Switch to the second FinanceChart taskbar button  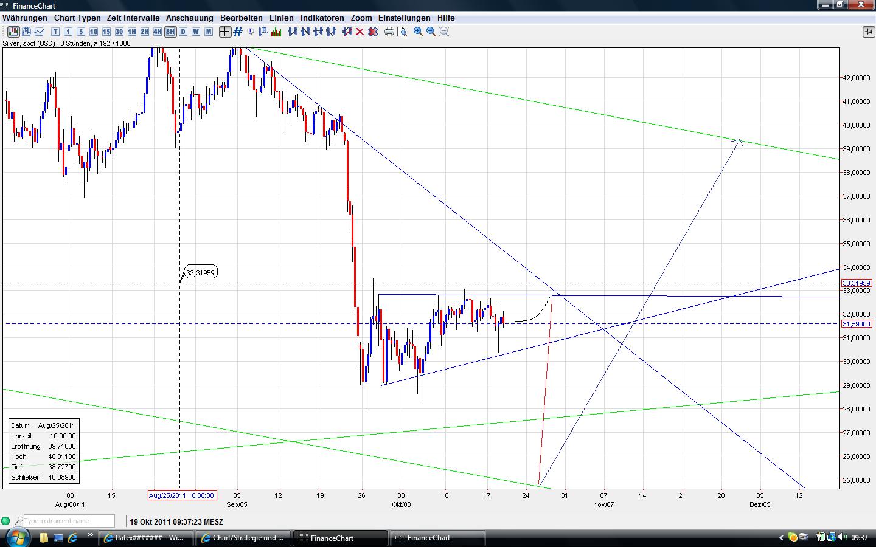coord(438,538)
